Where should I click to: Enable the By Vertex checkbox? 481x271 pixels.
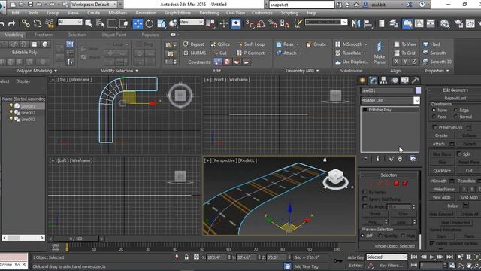click(x=365, y=192)
